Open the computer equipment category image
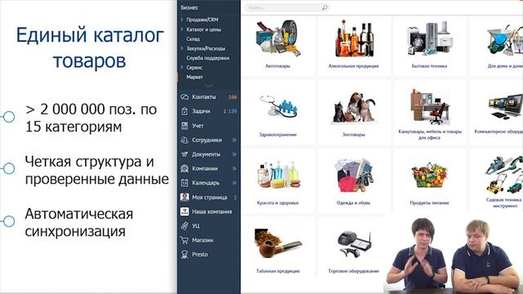Screen dimensions: 523x294 (505, 107)
